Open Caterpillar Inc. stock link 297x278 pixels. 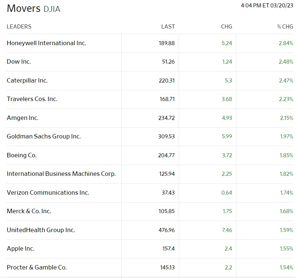pos(27,80)
